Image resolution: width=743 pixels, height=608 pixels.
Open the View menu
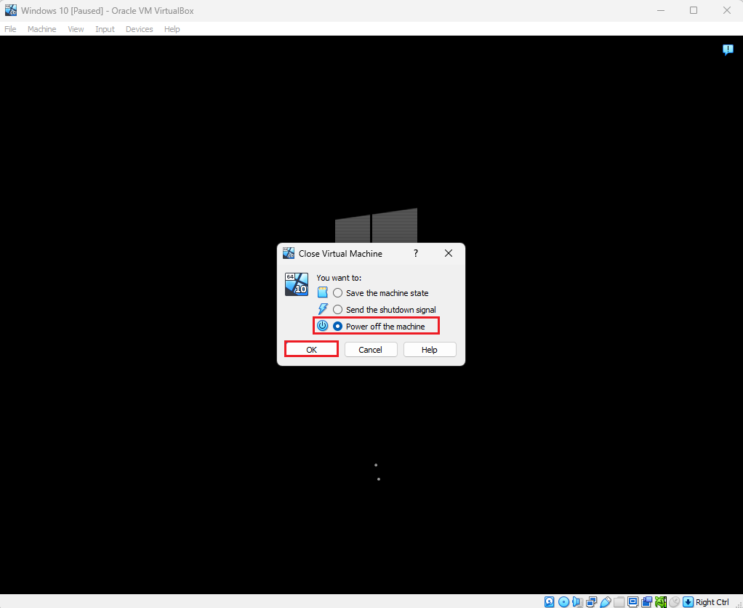(x=76, y=29)
